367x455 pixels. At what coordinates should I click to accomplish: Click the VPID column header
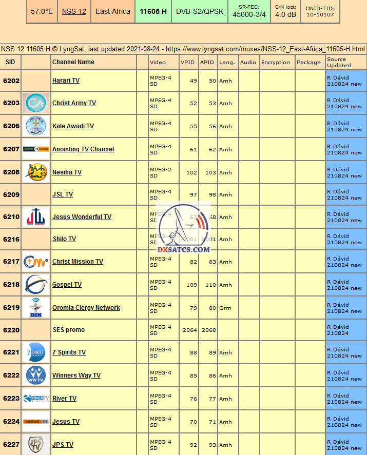click(189, 62)
